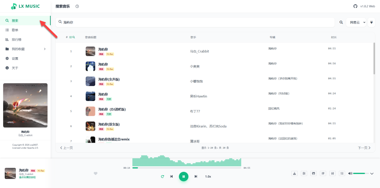The width and height of the screenshot is (380, 188).
Task: Click the LX MUSIC logo
Action: (25, 7)
